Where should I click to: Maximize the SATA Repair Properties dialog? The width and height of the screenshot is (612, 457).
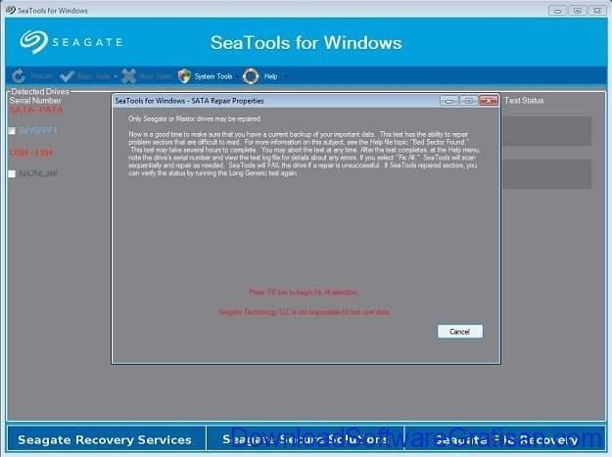(x=469, y=101)
